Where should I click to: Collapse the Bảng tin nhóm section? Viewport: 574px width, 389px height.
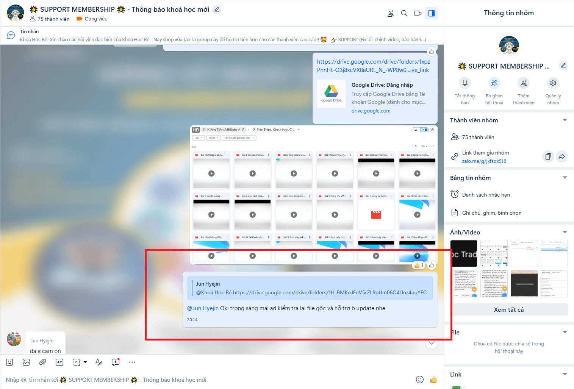(x=565, y=178)
